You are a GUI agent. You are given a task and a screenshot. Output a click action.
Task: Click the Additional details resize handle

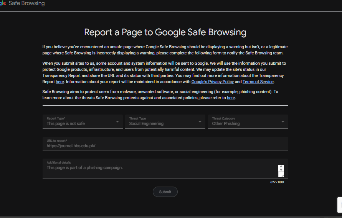282,175
